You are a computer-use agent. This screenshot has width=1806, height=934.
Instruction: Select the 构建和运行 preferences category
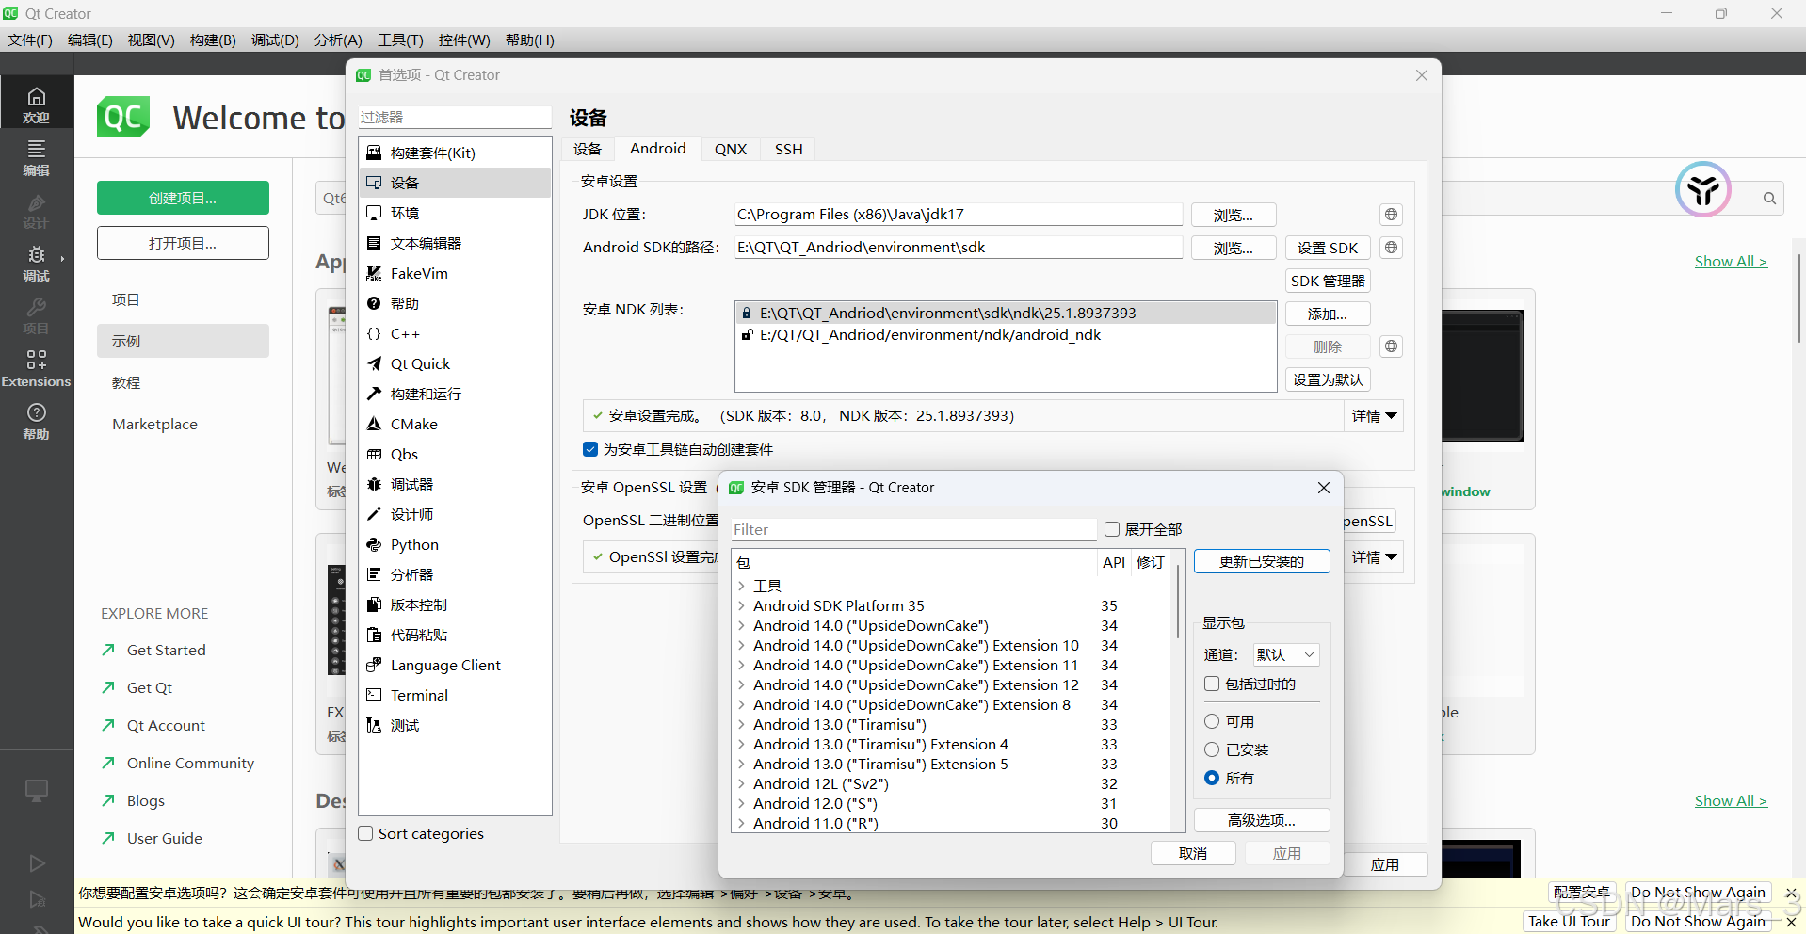click(455, 394)
